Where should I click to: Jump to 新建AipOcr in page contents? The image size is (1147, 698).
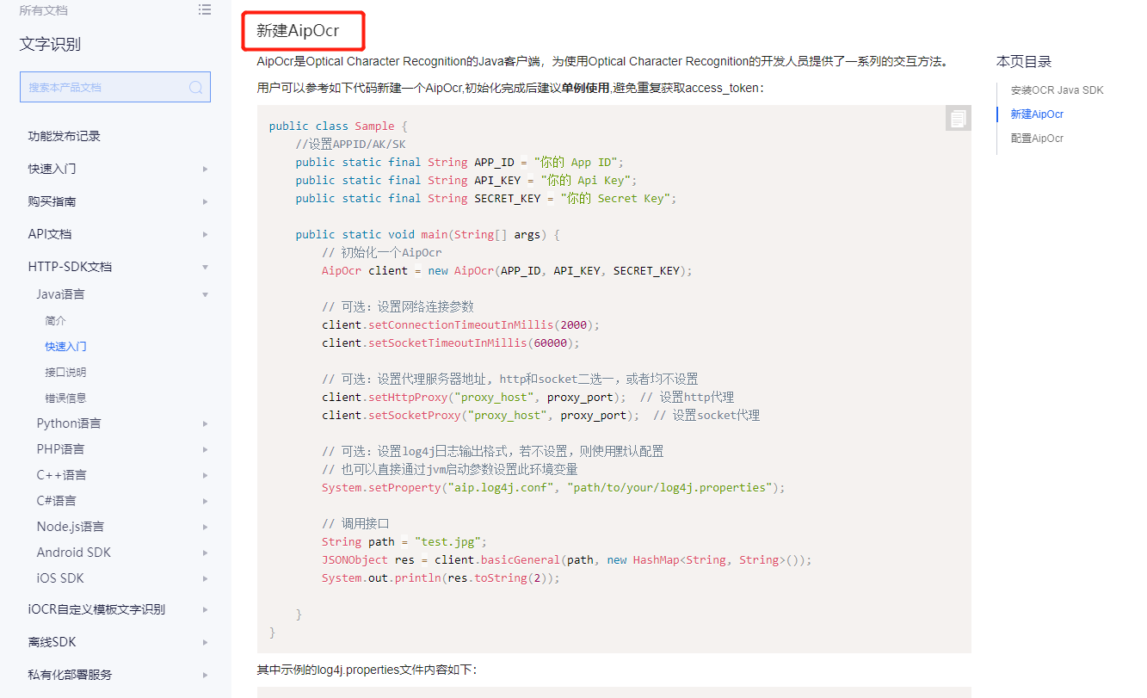coord(1037,114)
